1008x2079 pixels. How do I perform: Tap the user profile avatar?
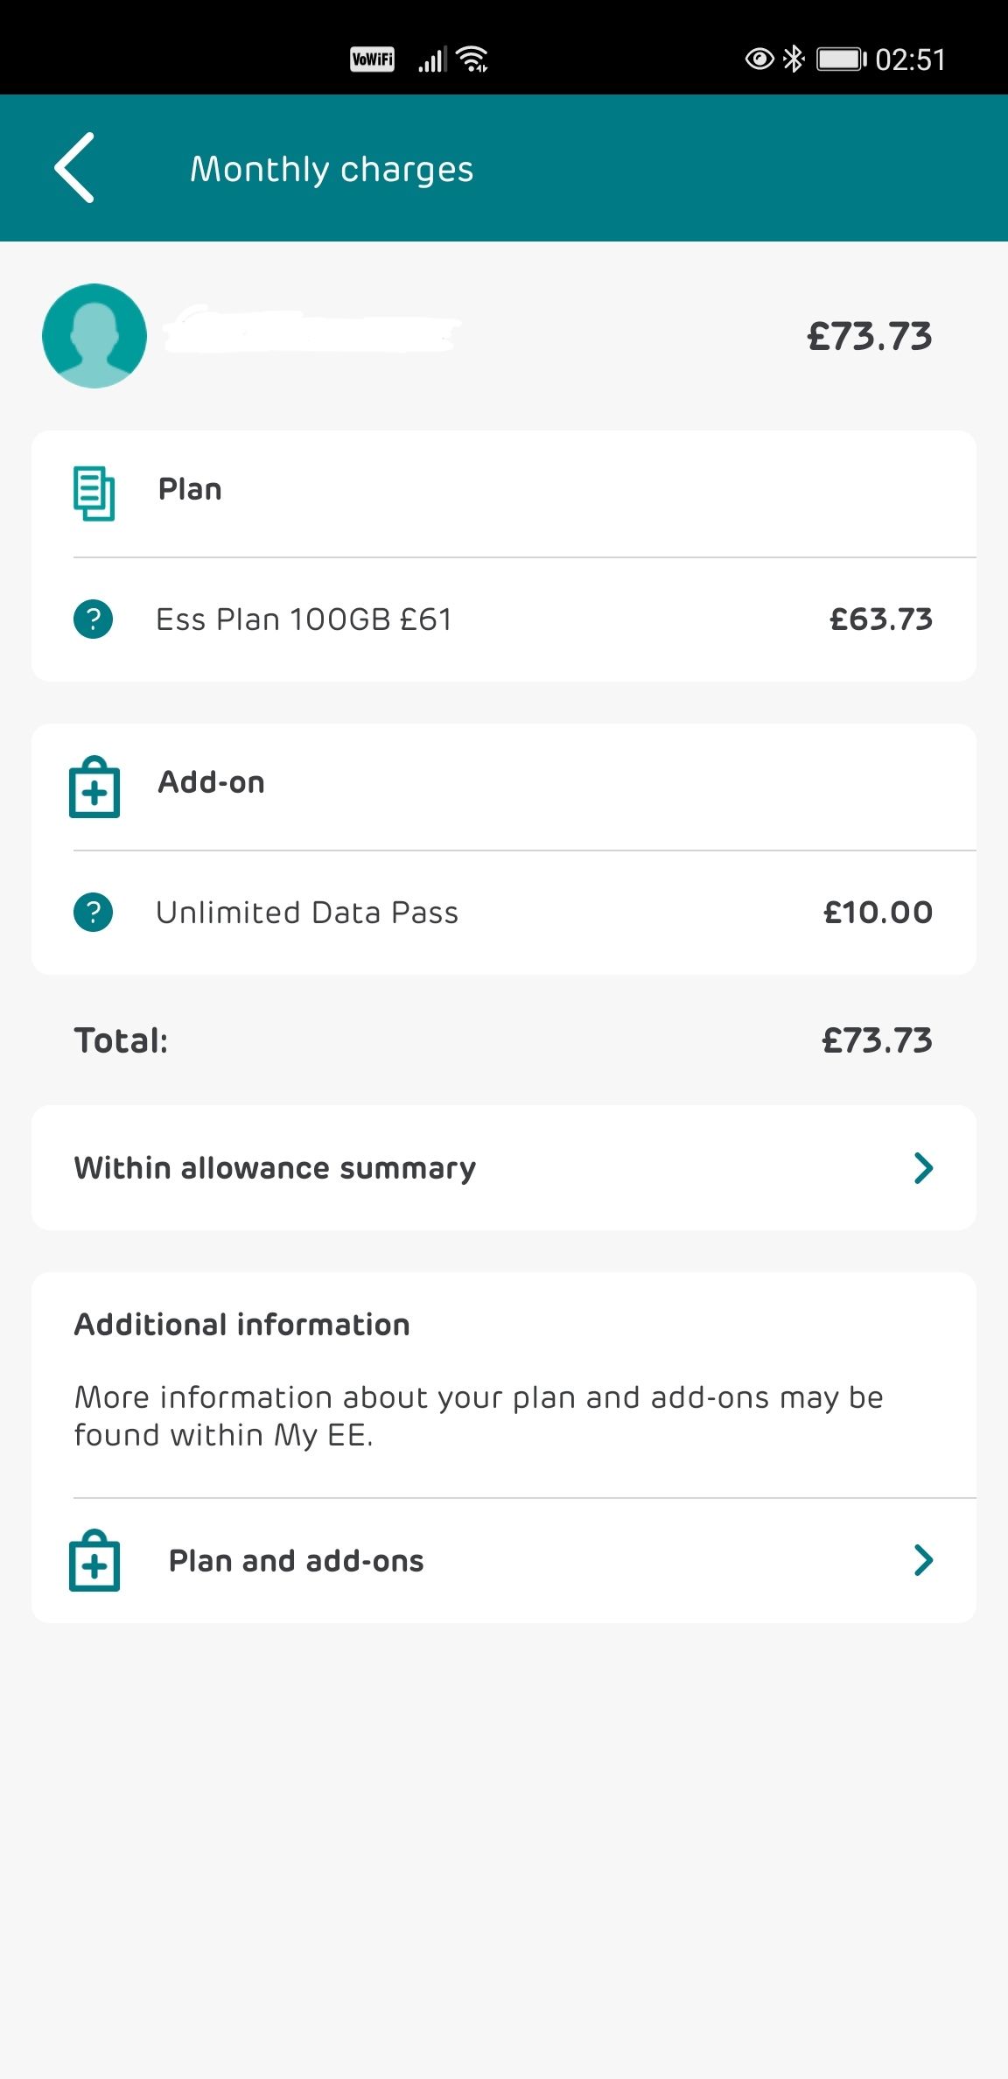pos(94,336)
